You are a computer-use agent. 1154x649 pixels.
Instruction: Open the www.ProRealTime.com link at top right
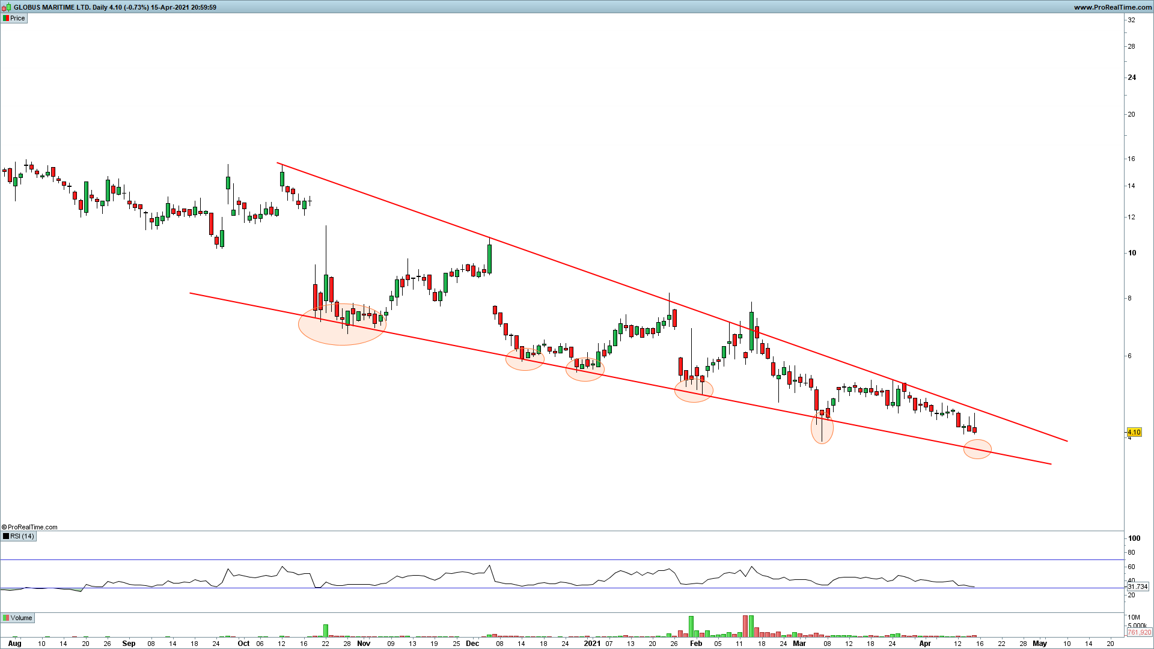(x=1112, y=7)
